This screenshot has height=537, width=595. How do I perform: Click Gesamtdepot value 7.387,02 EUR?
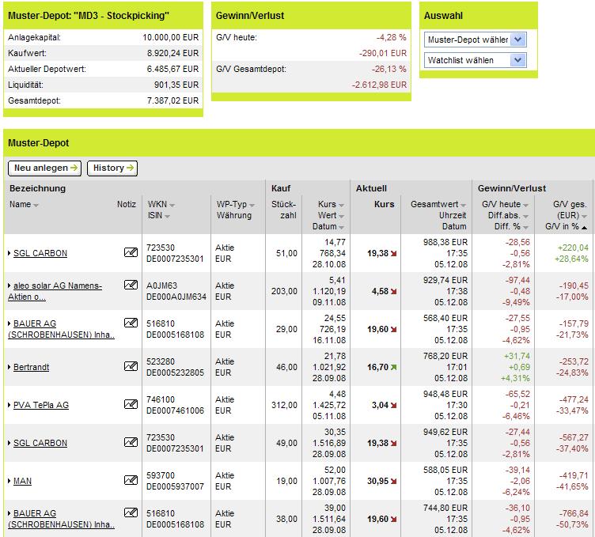click(172, 100)
